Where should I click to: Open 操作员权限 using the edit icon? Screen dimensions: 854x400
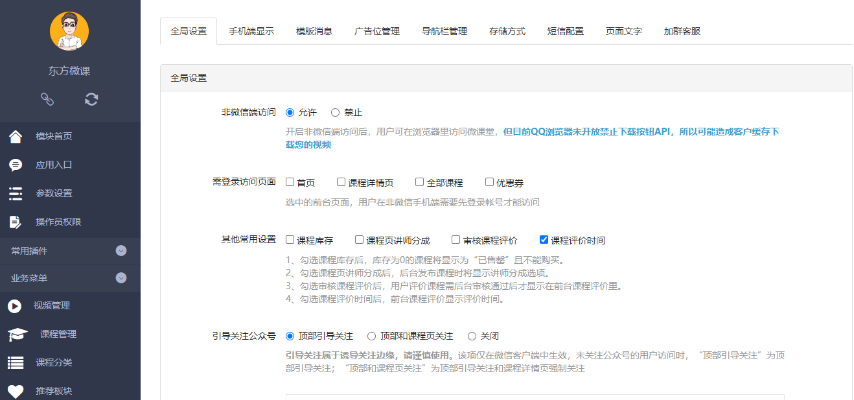point(14,220)
